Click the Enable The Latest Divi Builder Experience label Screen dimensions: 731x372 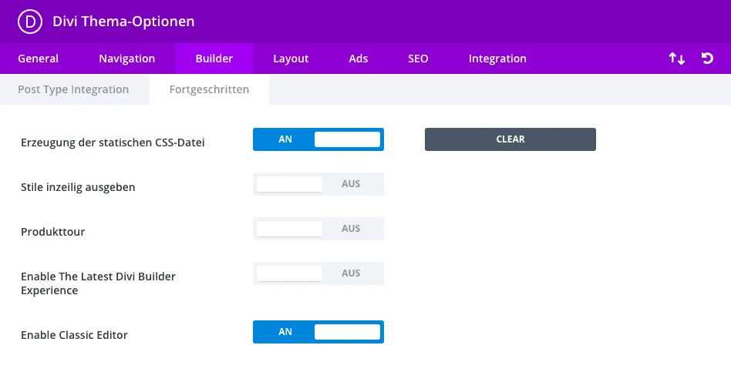pyautogui.click(x=99, y=283)
